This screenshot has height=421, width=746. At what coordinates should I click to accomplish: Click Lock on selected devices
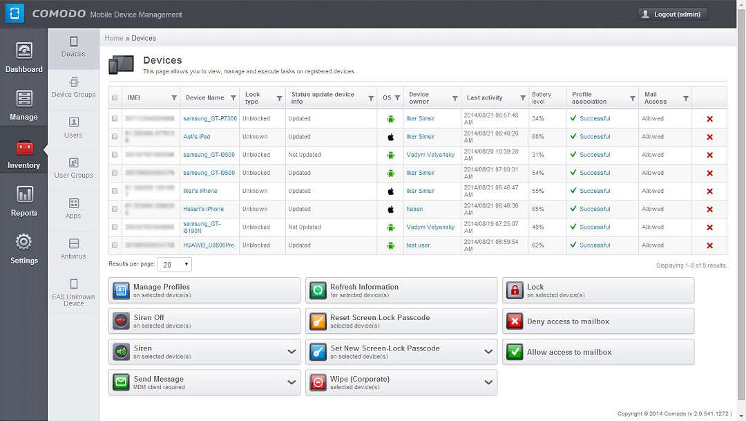[598, 290]
